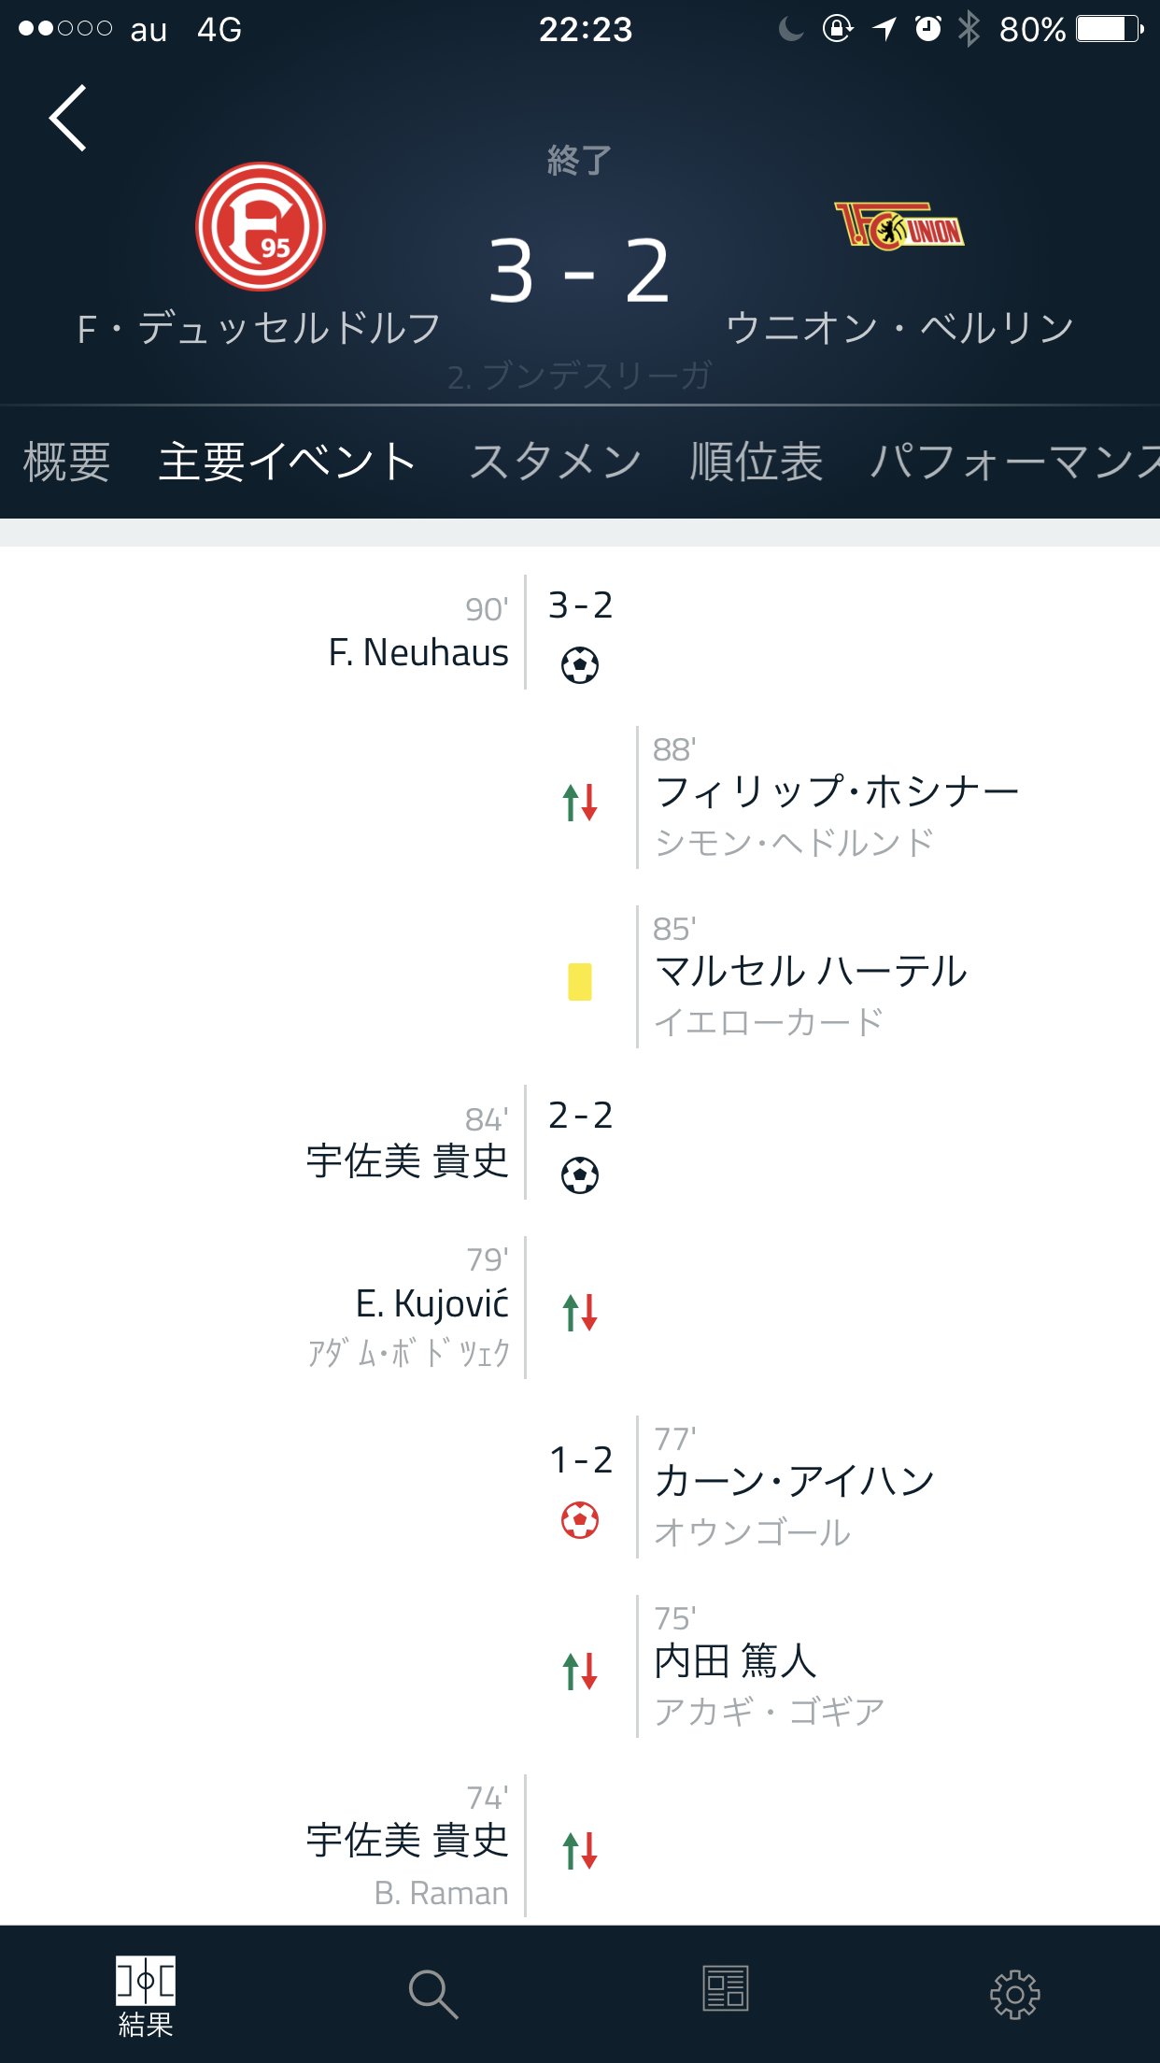Tap the 2.ブンデスリーガ league link

click(579, 377)
